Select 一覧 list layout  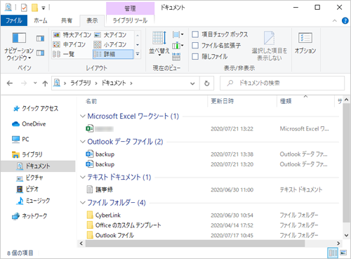coord(64,54)
